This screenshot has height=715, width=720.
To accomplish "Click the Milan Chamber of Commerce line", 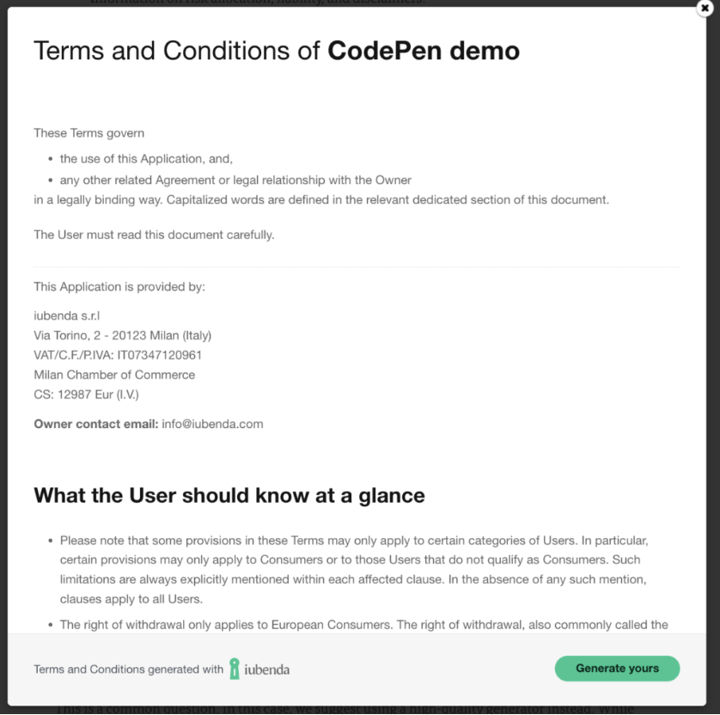I will (x=114, y=375).
